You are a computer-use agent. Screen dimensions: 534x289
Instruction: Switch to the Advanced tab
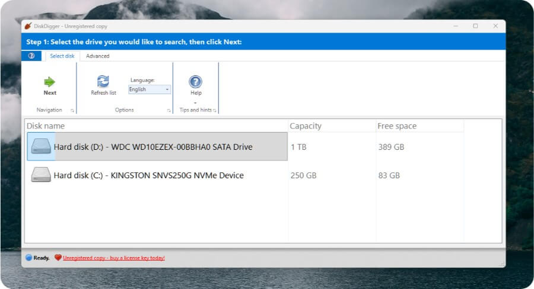(x=97, y=56)
